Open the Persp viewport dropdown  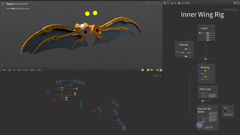tap(149, 3)
